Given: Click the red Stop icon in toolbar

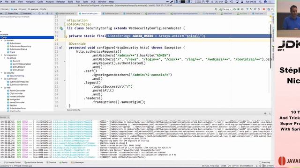Looking at the screenshot, I should [264, 9].
